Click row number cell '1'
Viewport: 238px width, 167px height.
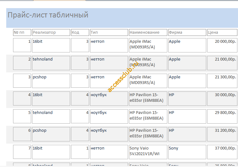coord(22,45)
